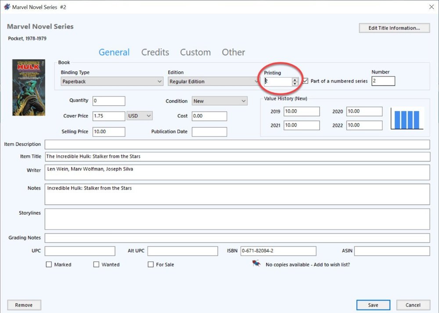Open the Binding Type dropdown
The image size is (439, 313).
[x=112, y=82]
